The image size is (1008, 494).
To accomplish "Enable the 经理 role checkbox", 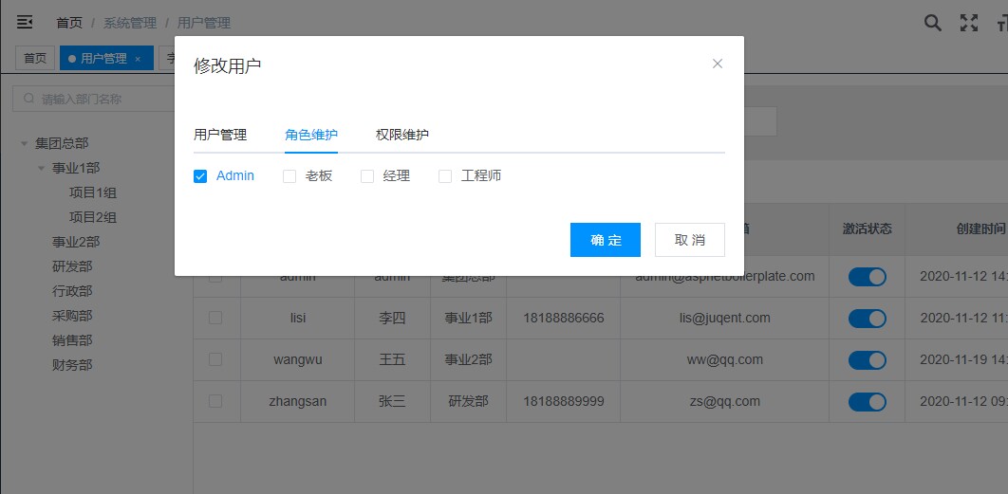I will click(367, 176).
